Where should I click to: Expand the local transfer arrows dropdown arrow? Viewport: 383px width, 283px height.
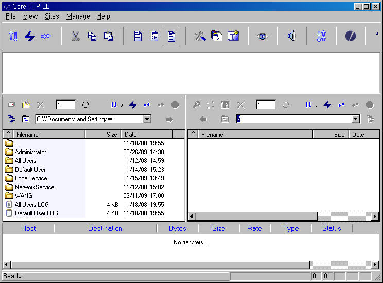[121, 106]
